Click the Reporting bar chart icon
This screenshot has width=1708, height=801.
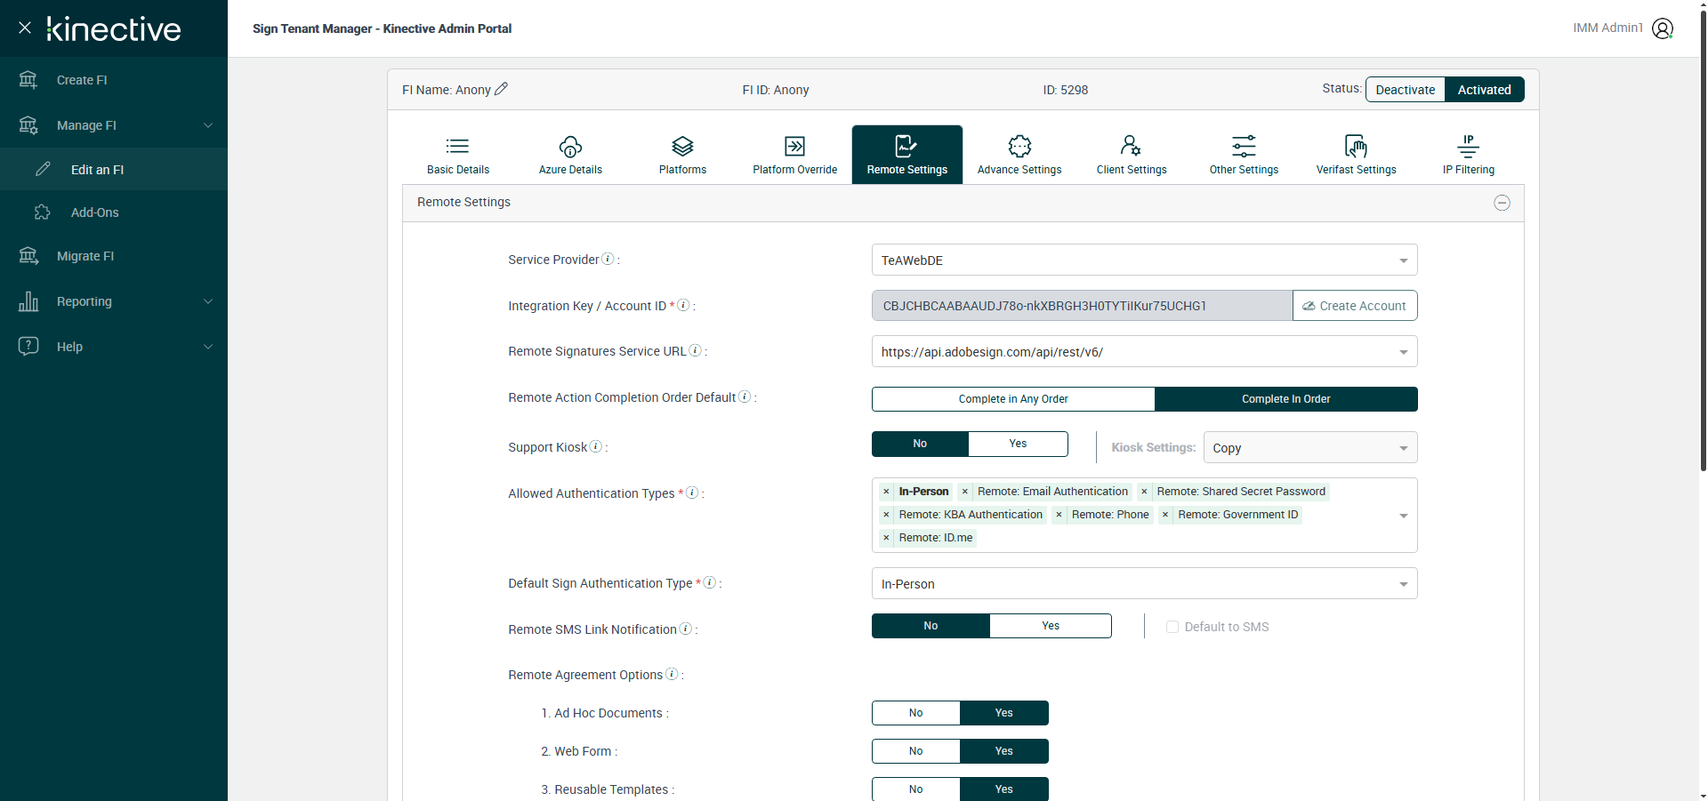pos(28,301)
